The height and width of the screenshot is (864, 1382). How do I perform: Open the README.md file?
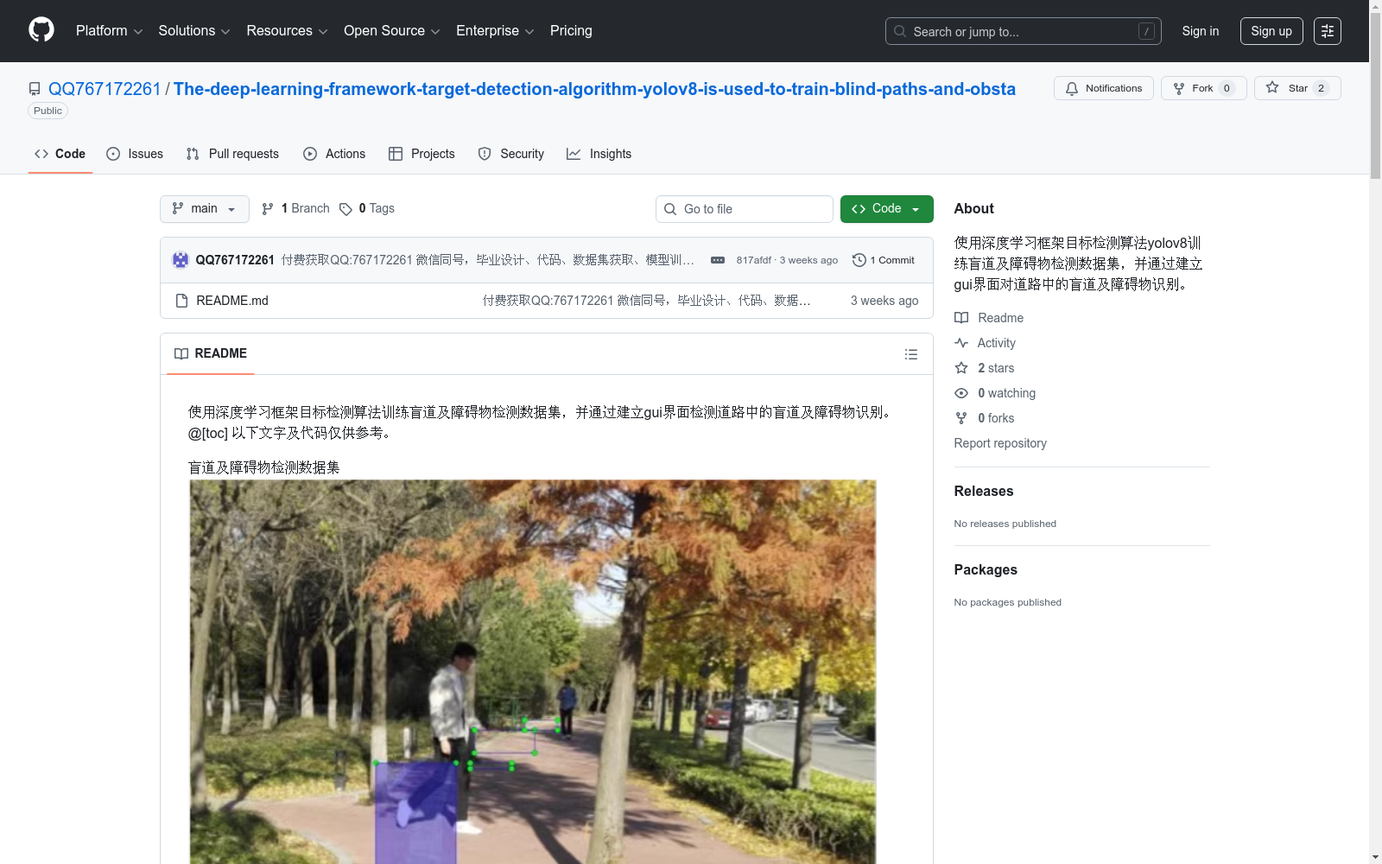pos(232,301)
